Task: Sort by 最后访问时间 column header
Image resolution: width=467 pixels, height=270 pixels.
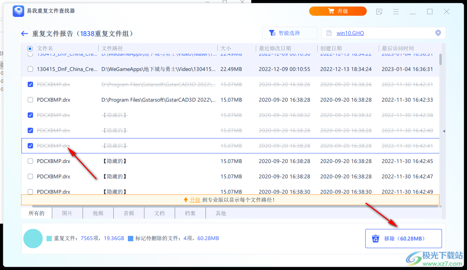Action: pos(398,48)
